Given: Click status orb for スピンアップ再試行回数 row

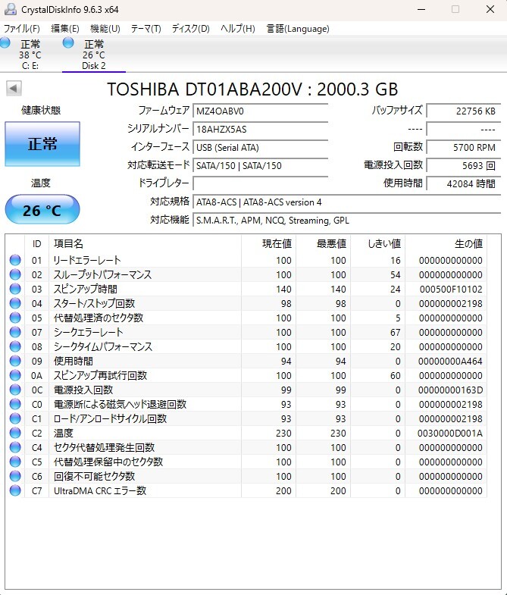Looking at the screenshot, I should coord(15,375).
